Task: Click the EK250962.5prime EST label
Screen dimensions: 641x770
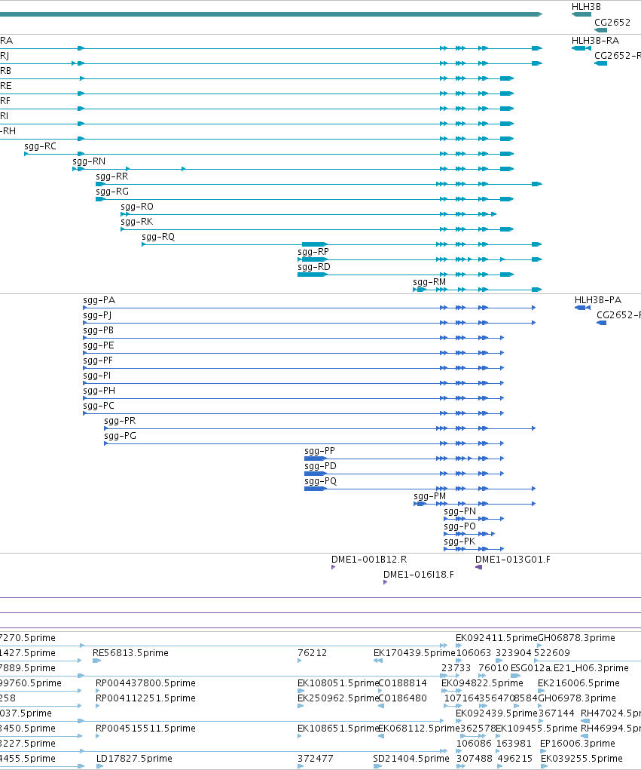Action: 338,698
